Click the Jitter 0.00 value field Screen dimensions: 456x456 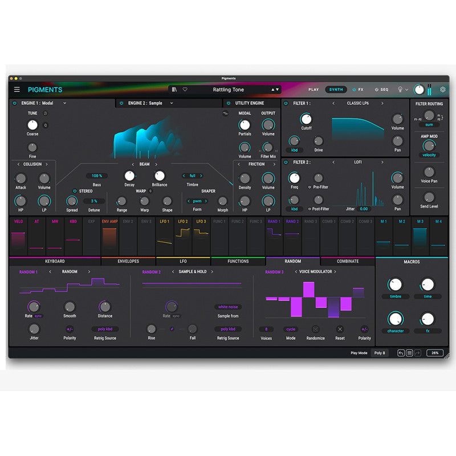tap(364, 209)
